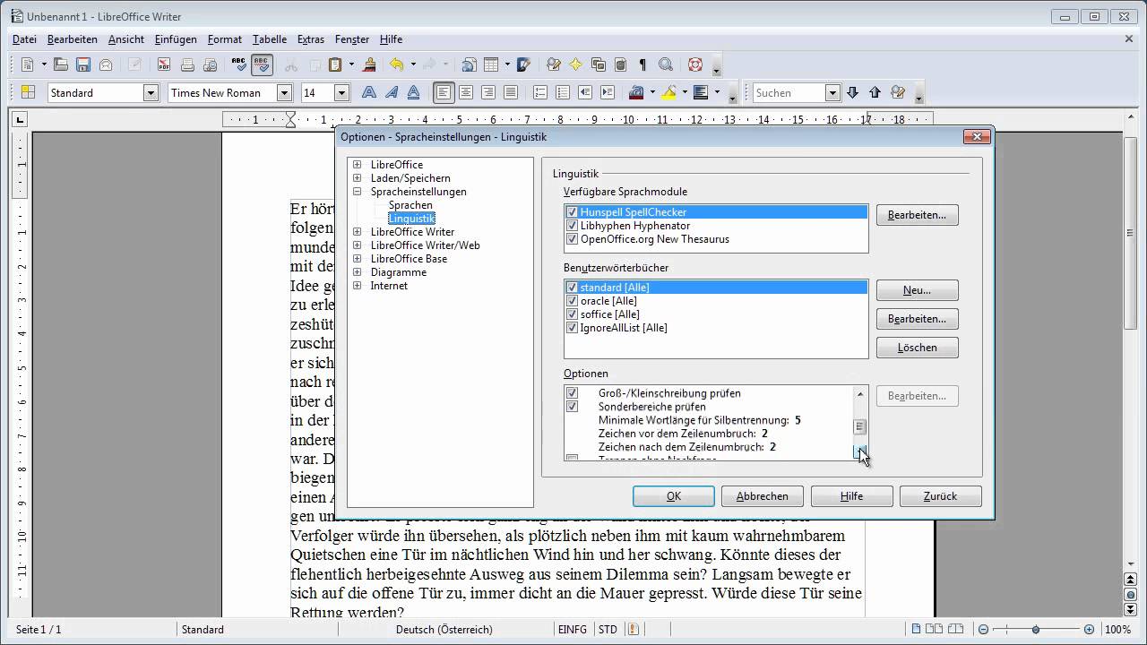Uncheck OpenOffice.org New Thesaurus checkbox

tap(573, 239)
